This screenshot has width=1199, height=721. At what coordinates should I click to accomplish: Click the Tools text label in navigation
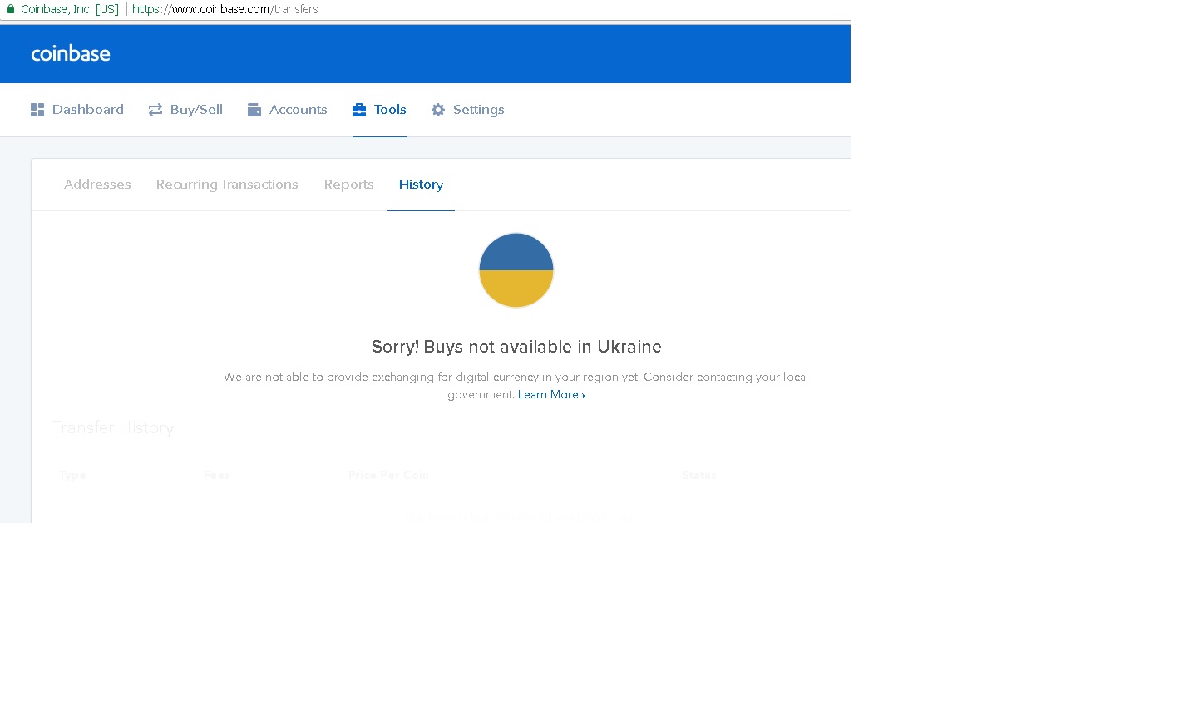click(390, 110)
